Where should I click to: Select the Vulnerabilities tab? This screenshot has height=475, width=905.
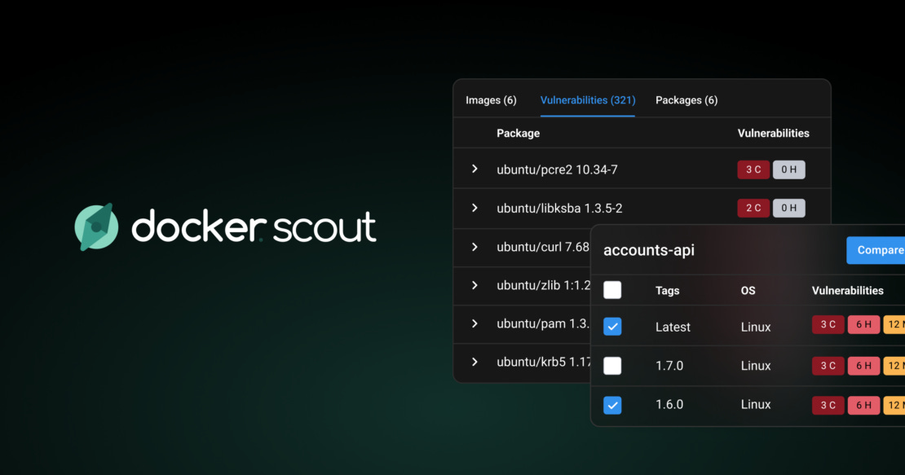587,99
